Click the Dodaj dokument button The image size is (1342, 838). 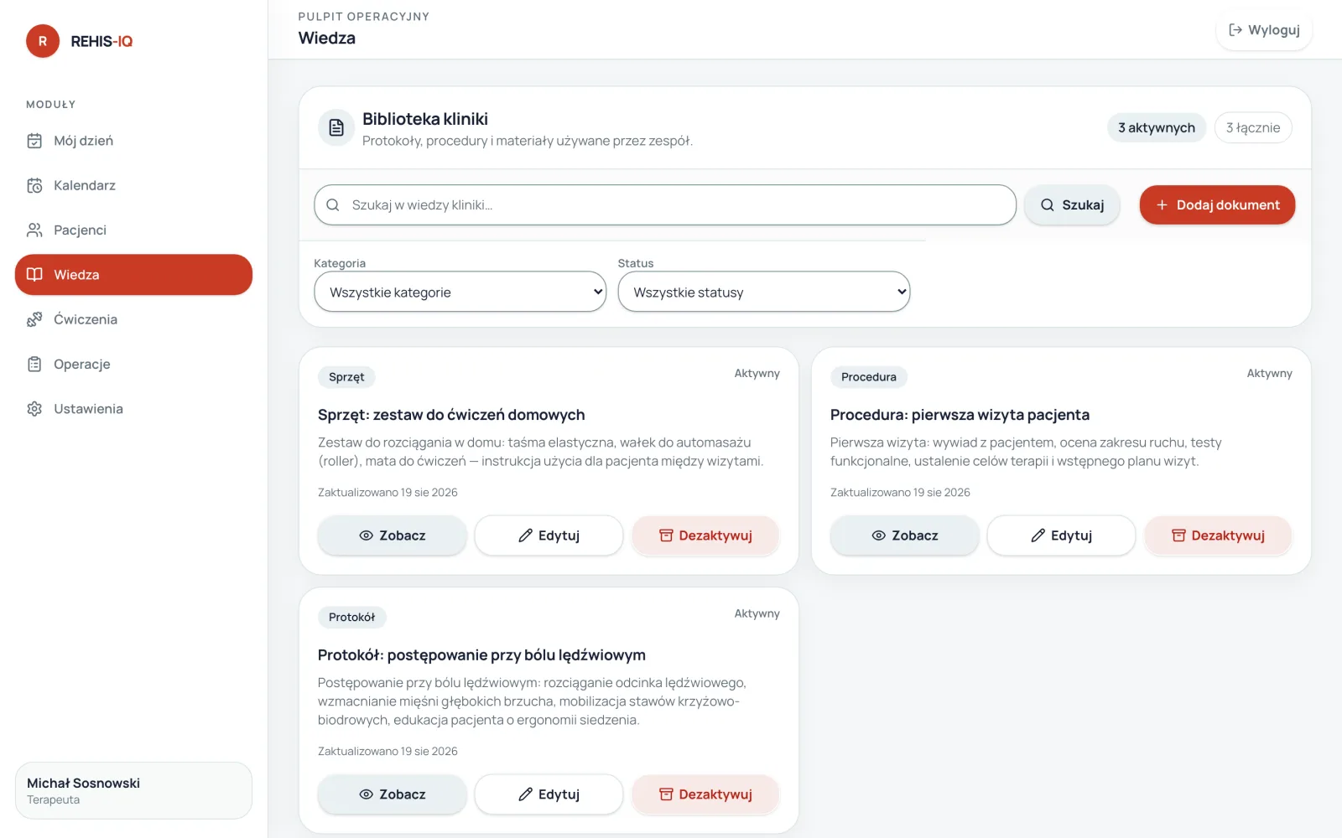1217,204
